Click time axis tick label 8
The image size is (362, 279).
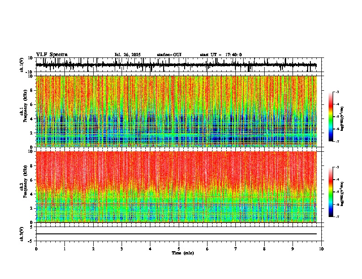click(x=264, y=249)
